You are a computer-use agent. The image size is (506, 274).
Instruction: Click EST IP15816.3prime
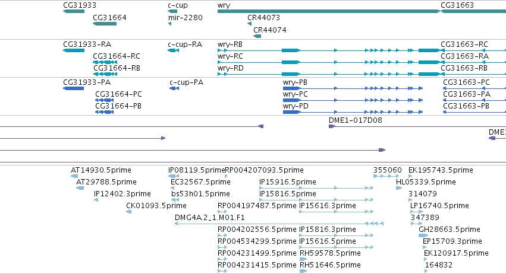328,230
